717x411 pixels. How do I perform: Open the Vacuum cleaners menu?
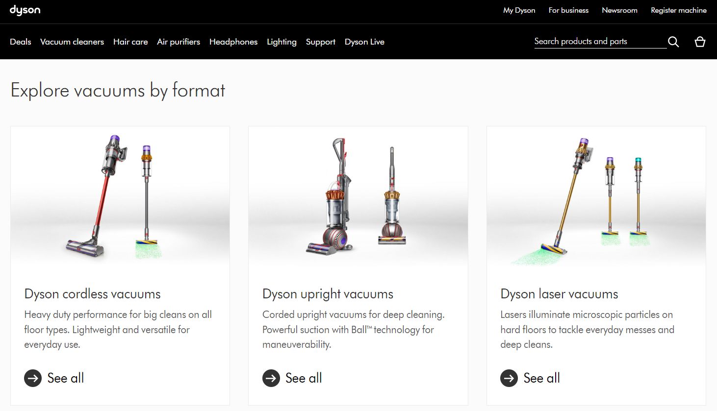[x=72, y=42]
